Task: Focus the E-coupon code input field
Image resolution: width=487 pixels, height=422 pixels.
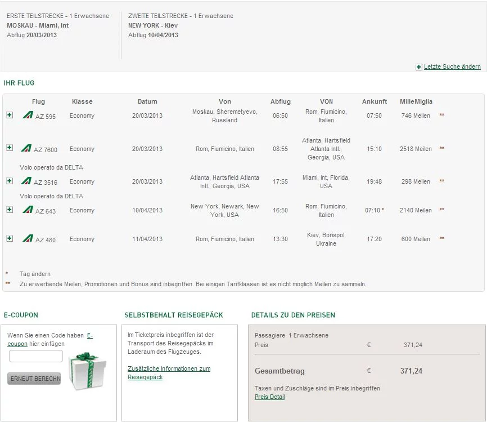Action: 36,356
